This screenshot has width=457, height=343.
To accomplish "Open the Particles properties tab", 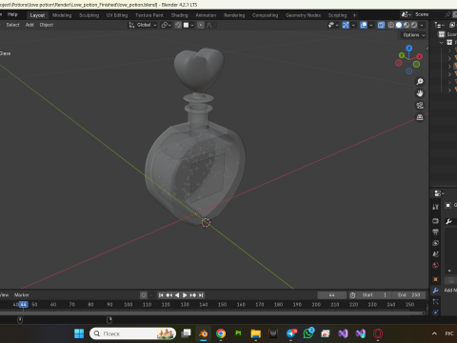I will (436, 302).
